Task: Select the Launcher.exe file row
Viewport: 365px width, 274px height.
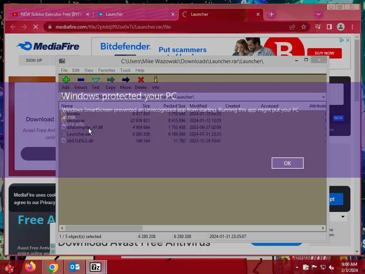Action: coord(192,134)
